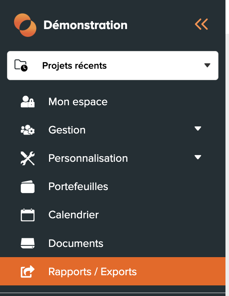Collapse sidebar with orange double chevron
The width and height of the screenshot is (229, 296).
pos(201,24)
